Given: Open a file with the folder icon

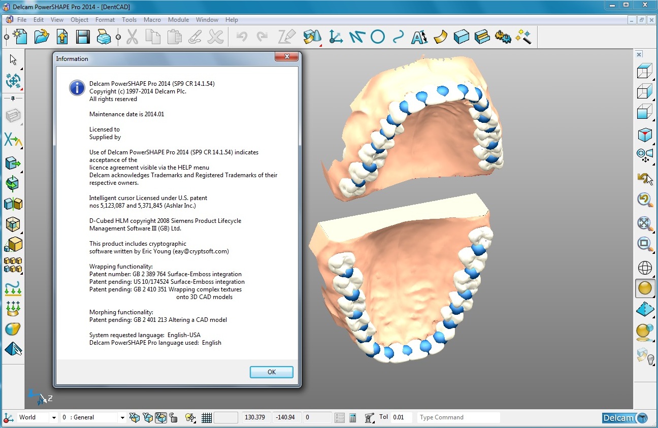Looking at the screenshot, I should pos(42,37).
